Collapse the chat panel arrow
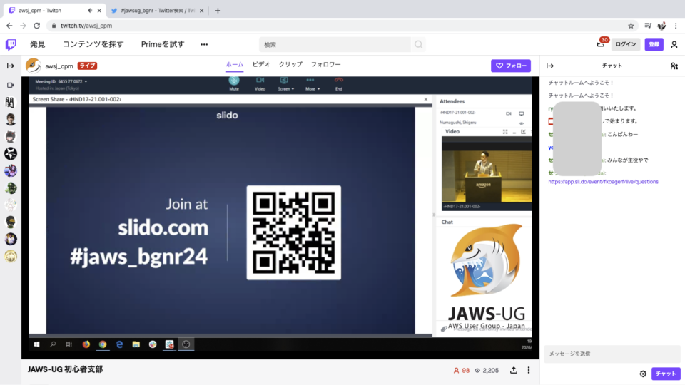 (550, 66)
